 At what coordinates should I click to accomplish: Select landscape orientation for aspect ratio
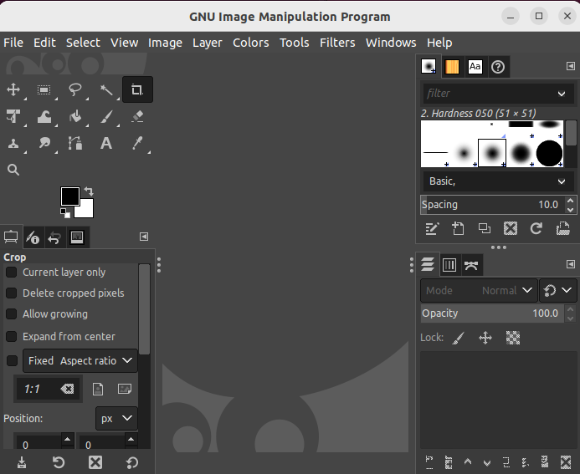125,389
